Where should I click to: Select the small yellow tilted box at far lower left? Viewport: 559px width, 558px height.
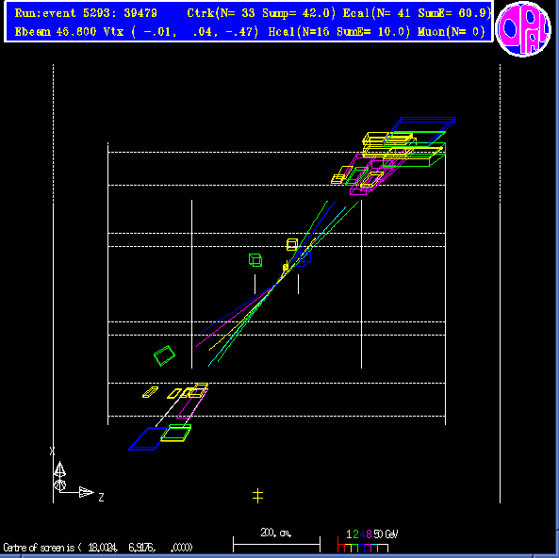coord(151,392)
